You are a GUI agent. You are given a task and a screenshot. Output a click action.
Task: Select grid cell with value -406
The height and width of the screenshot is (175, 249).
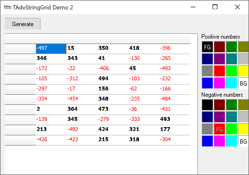(x=113, y=69)
